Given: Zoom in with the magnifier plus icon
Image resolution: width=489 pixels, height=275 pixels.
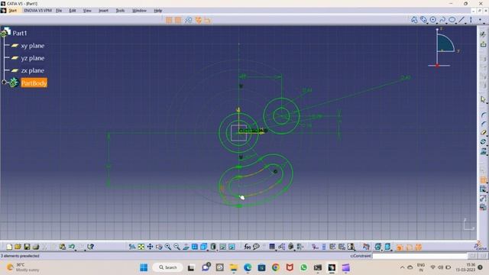Looking at the screenshot, I should coord(168,247).
